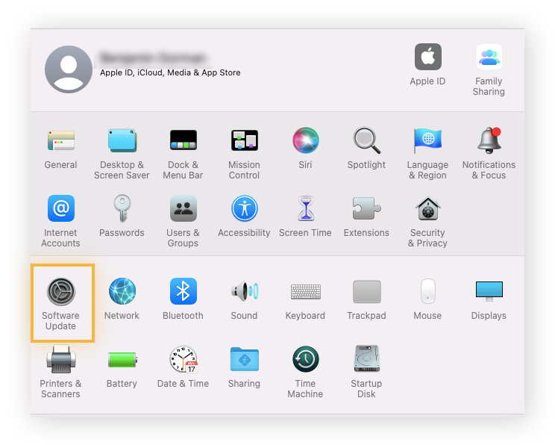The image size is (555, 445).
Task: Select Dock & Menu Bar preferences
Action: [x=183, y=140]
